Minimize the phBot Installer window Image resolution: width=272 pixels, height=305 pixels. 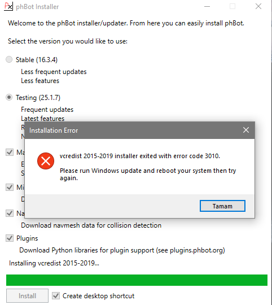(x=207, y=6)
